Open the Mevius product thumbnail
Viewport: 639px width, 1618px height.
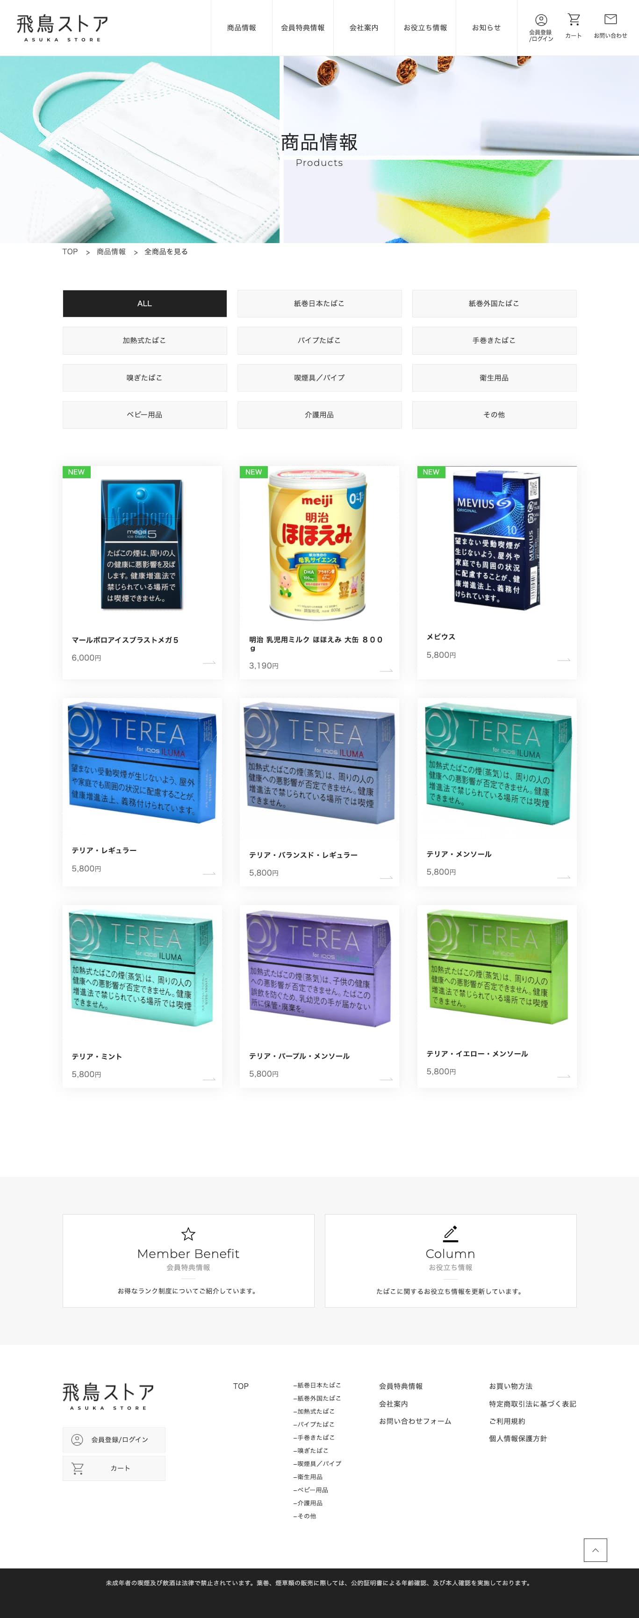(x=496, y=540)
